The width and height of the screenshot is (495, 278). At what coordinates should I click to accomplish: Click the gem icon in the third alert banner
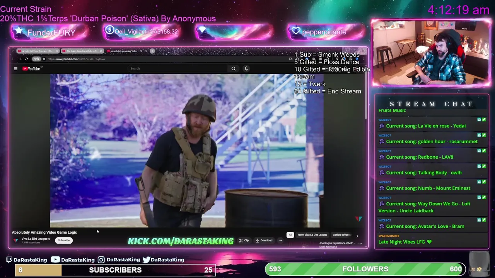coord(203,30)
